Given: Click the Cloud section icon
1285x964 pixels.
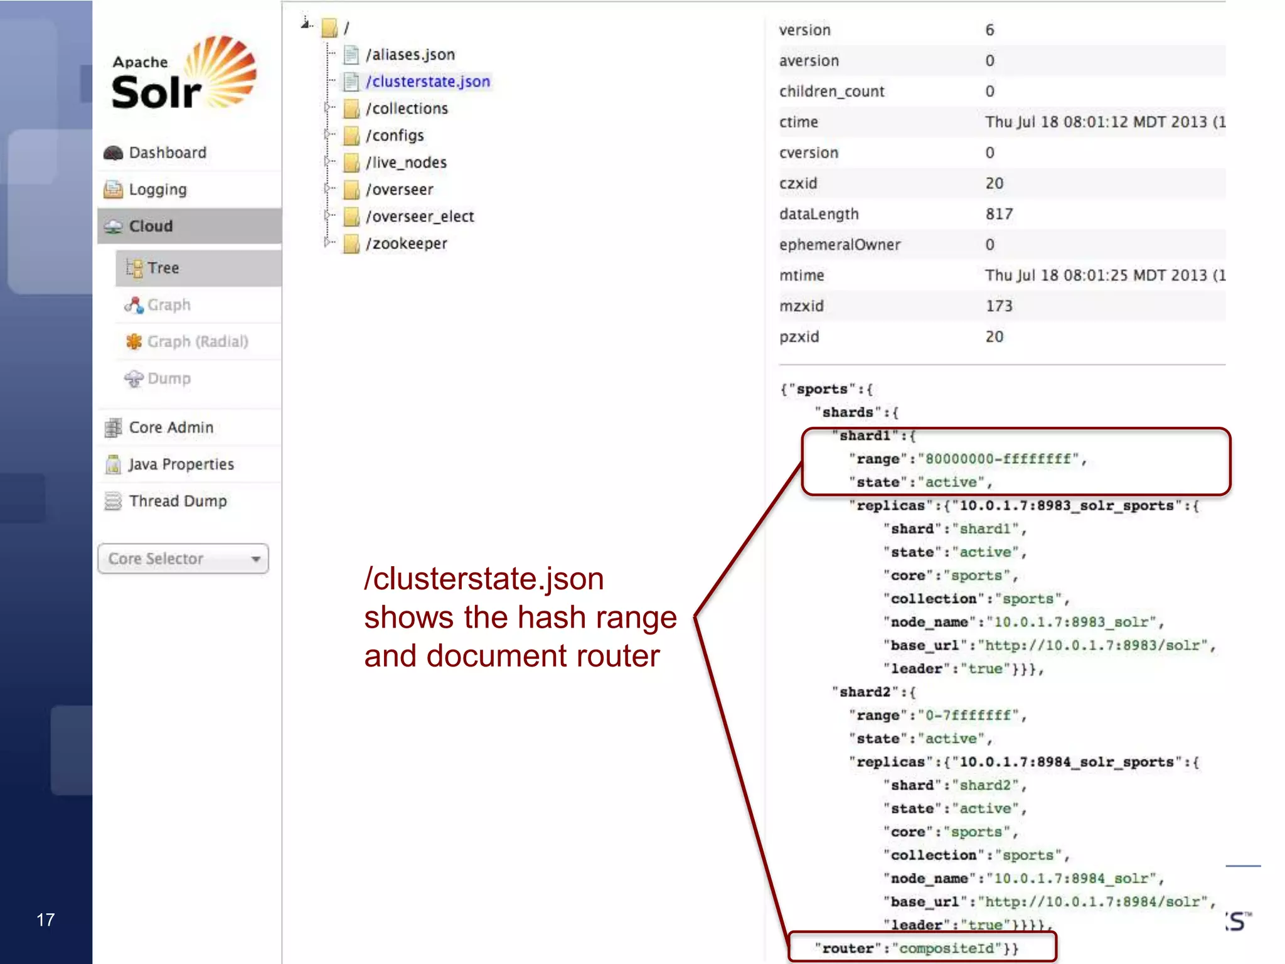Looking at the screenshot, I should [x=113, y=227].
